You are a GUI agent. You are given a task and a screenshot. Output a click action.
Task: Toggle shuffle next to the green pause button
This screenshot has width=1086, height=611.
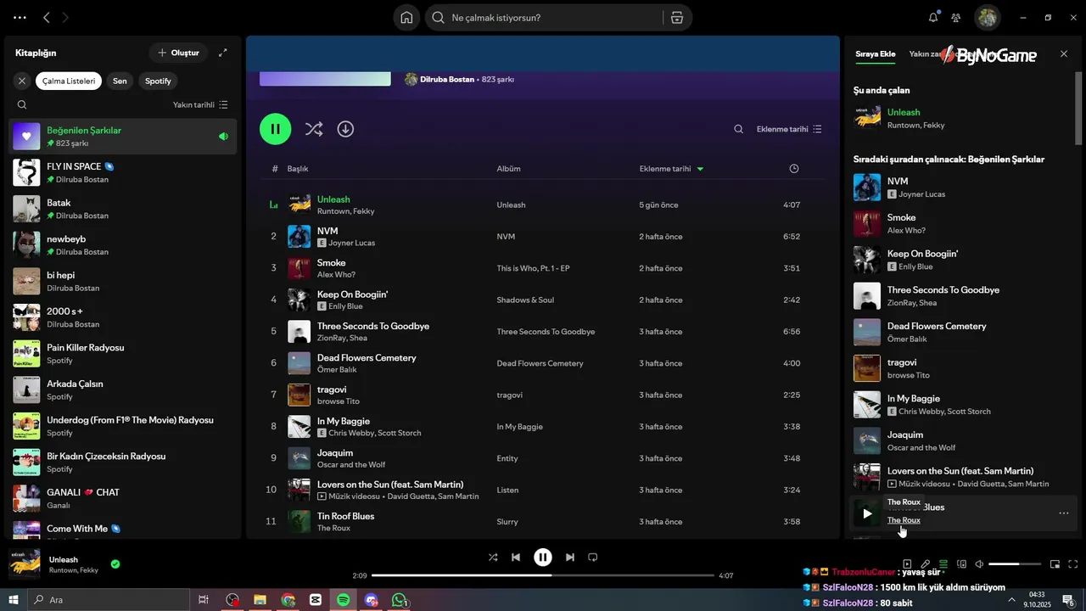click(x=314, y=129)
